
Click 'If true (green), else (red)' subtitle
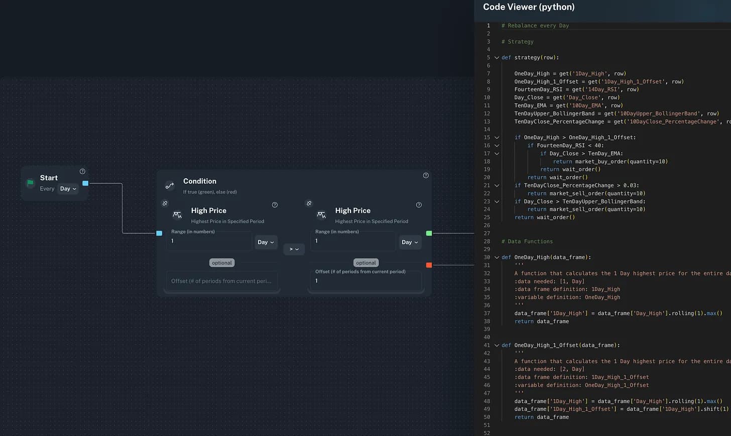(210, 192)
